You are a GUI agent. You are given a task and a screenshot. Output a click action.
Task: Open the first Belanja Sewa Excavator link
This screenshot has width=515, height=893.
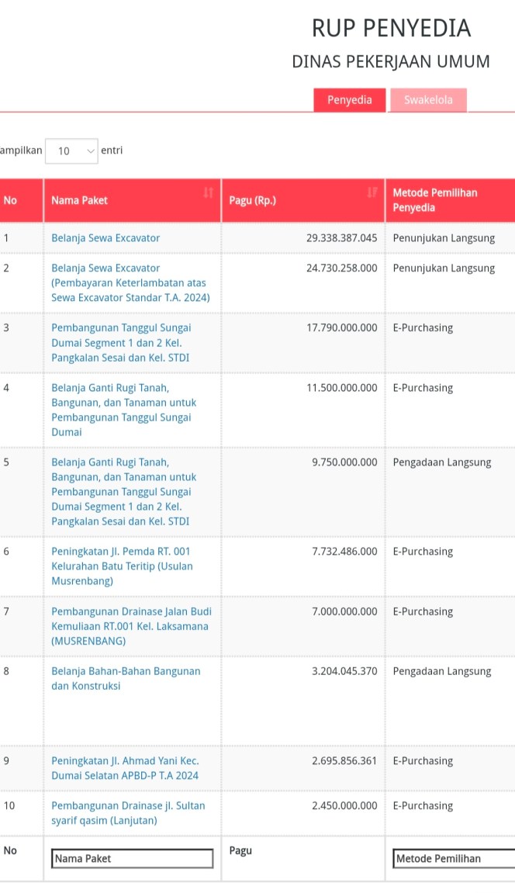105,238
